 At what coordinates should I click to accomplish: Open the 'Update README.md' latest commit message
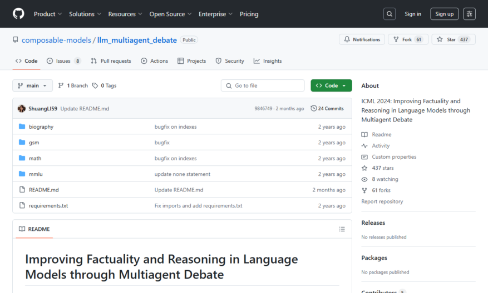[85, 109]
